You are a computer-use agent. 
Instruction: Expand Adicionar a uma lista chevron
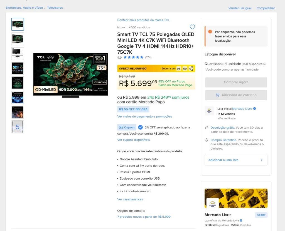pos(261,160)
